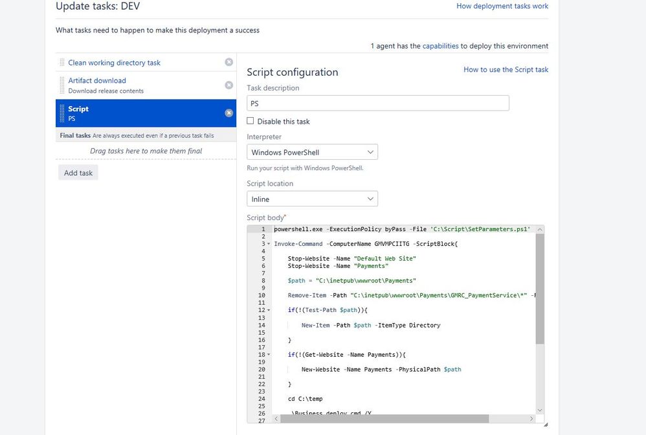Click script editor scroll left arrow

(276, 419)
